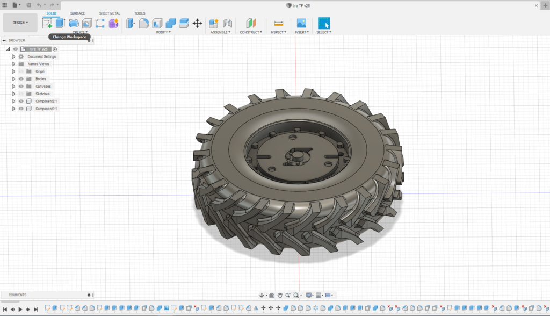Select the Joint tool

227,23
